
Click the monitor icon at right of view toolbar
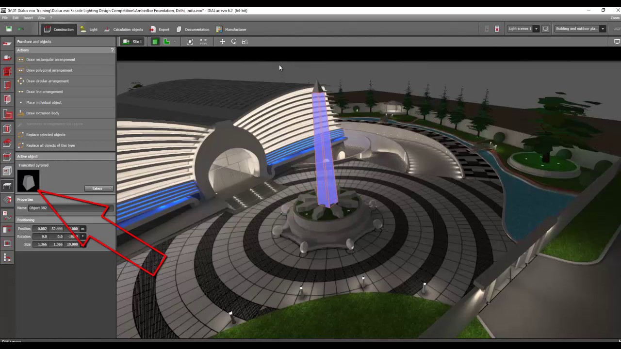pyautogui.click(x=617, y=42)
